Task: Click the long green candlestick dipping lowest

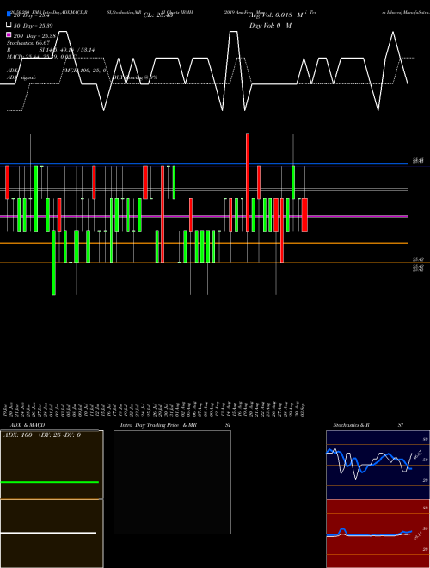Action: coord(53,262)
